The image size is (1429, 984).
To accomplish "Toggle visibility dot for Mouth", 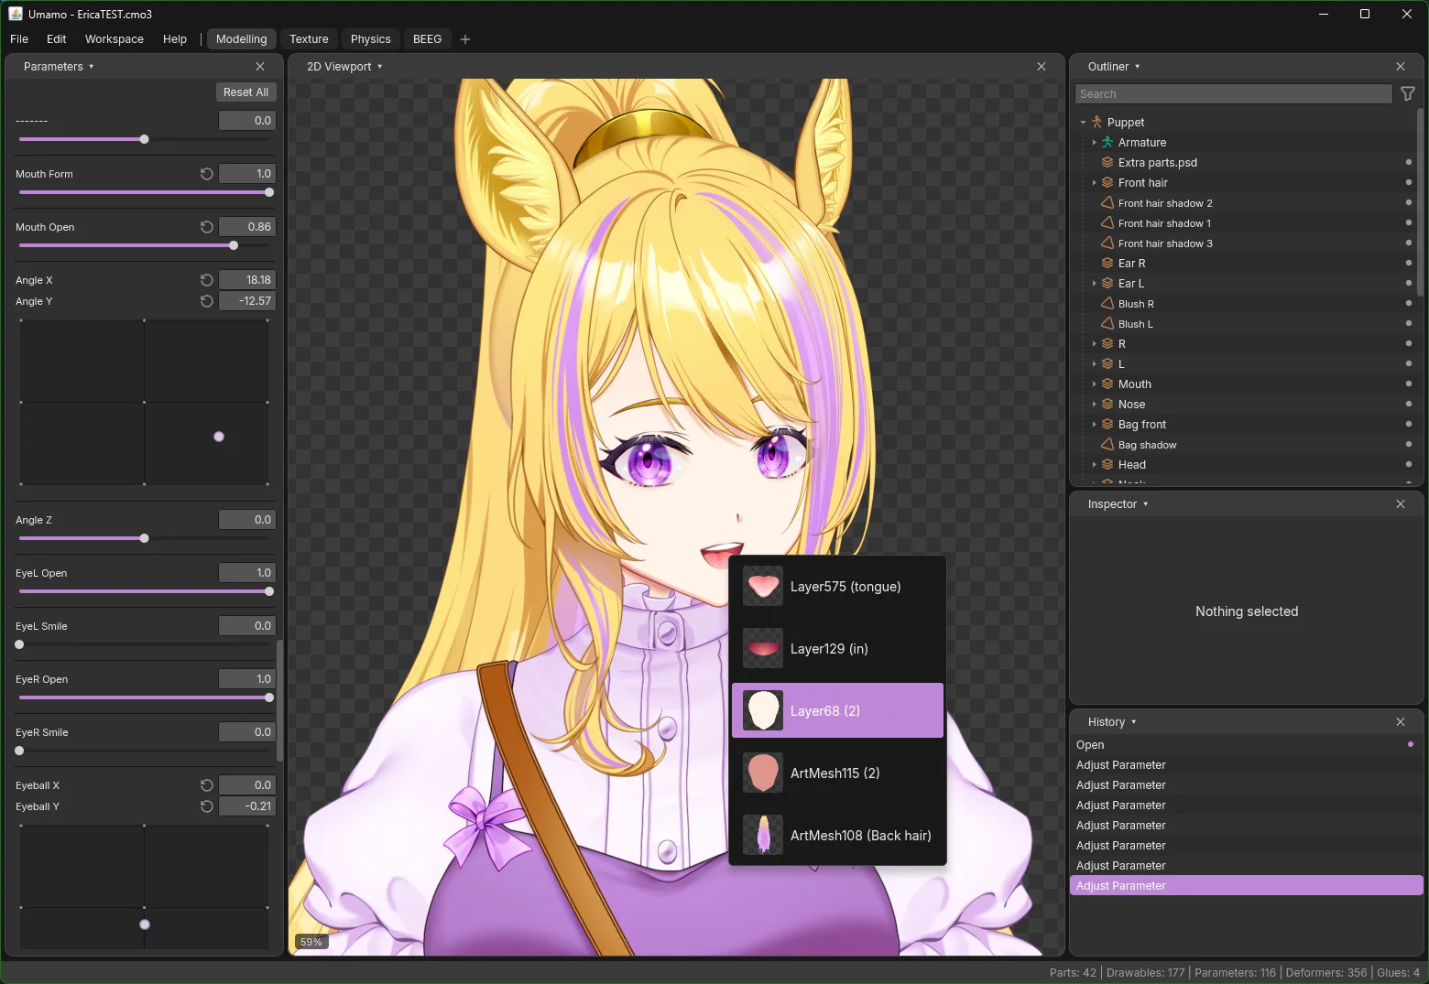I will [1409, 384].
